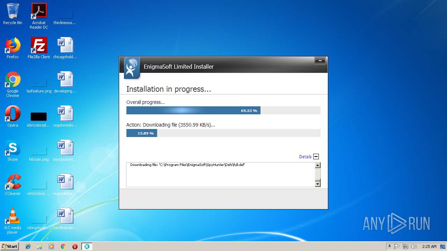Click the overall progress bar

223,111
